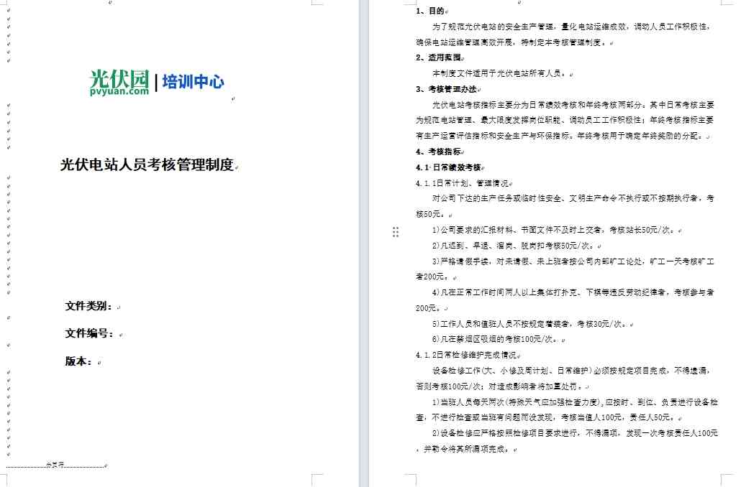Click the 版本： field label

(79, 361)
